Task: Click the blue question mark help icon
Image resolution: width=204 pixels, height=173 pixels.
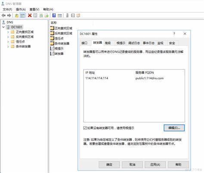Action: (x=54, y=15)
